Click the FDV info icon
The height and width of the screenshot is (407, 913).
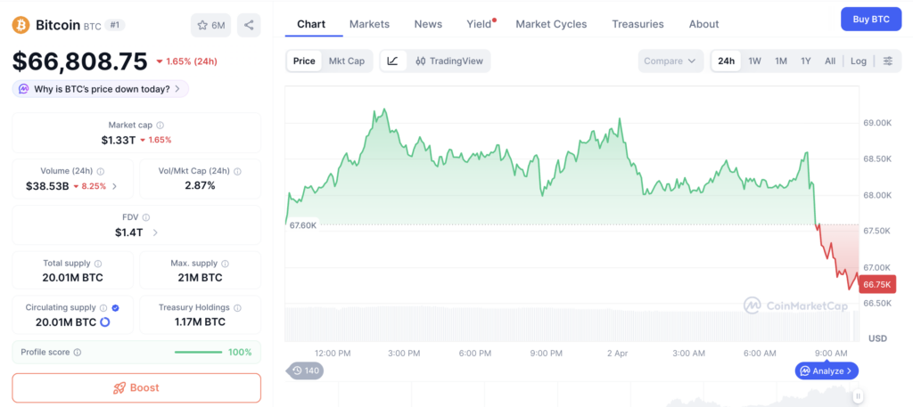point(146,217)
